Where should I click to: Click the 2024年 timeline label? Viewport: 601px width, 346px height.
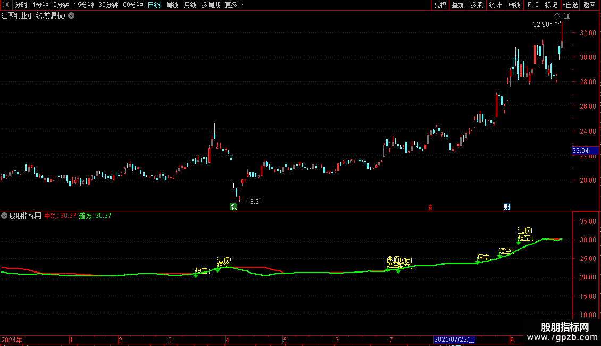pos(12,340)
